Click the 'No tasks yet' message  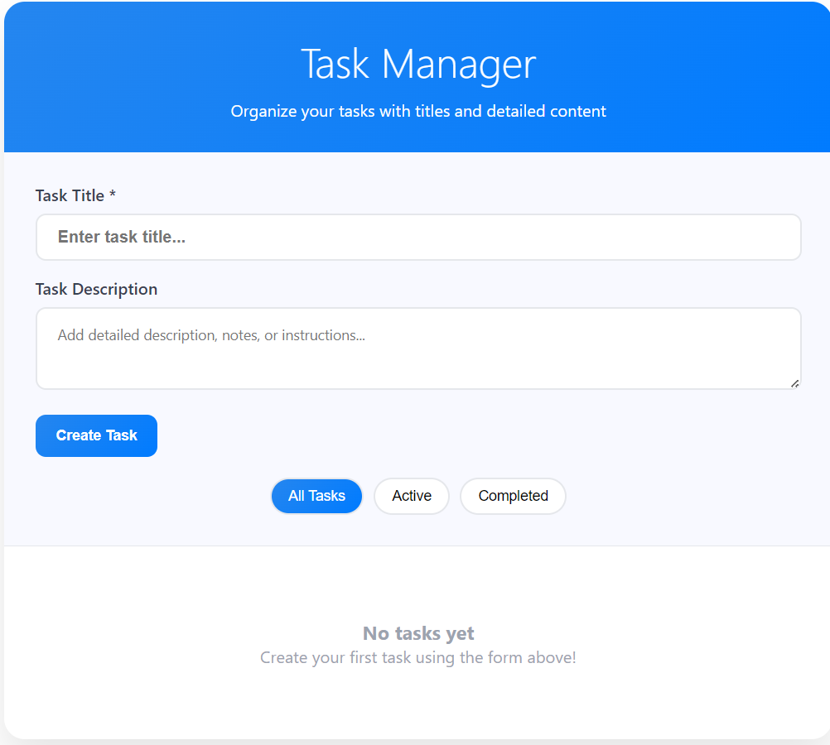tap(417, 633)
